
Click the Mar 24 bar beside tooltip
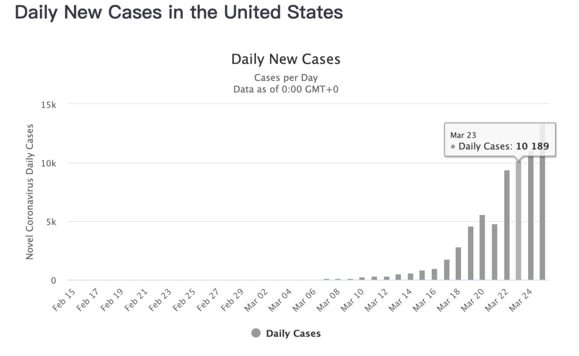pos(531,218)
